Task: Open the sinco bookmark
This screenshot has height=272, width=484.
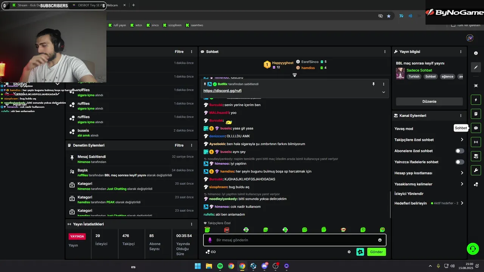Action: click(152, 25)
